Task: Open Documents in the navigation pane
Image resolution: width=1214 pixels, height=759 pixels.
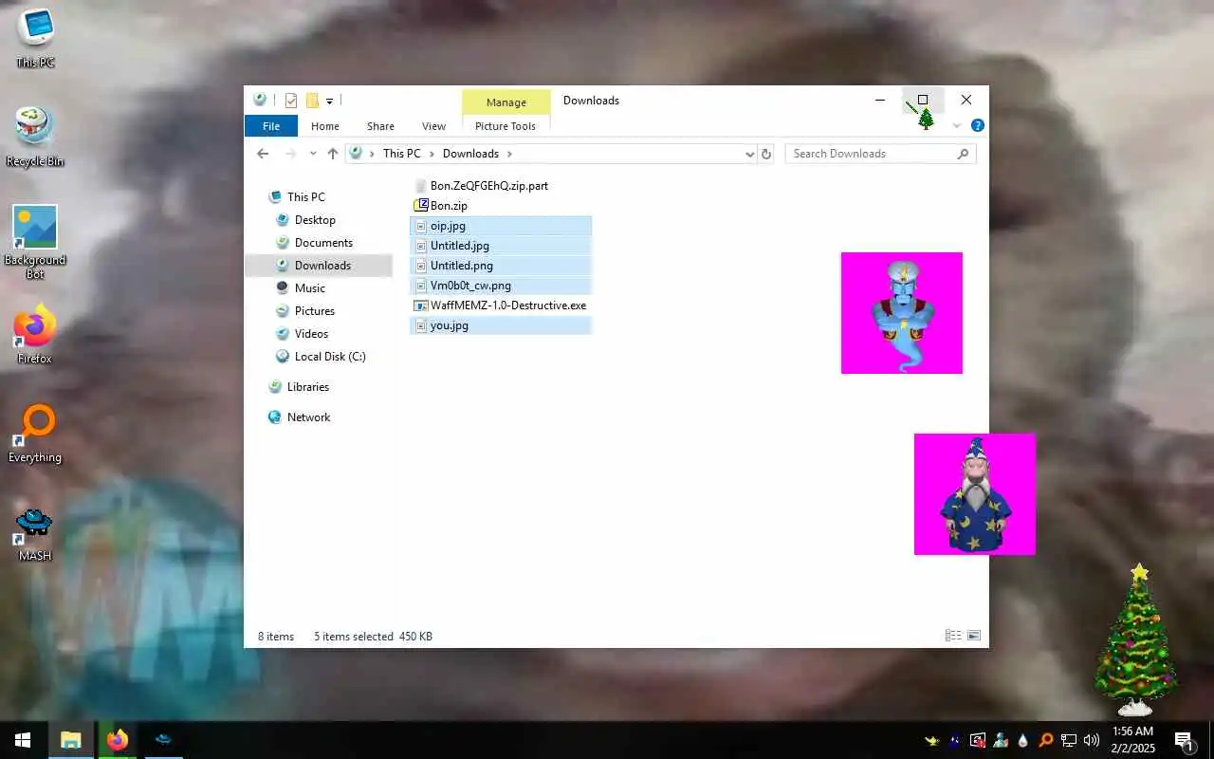Action: [x=323, y=243]
